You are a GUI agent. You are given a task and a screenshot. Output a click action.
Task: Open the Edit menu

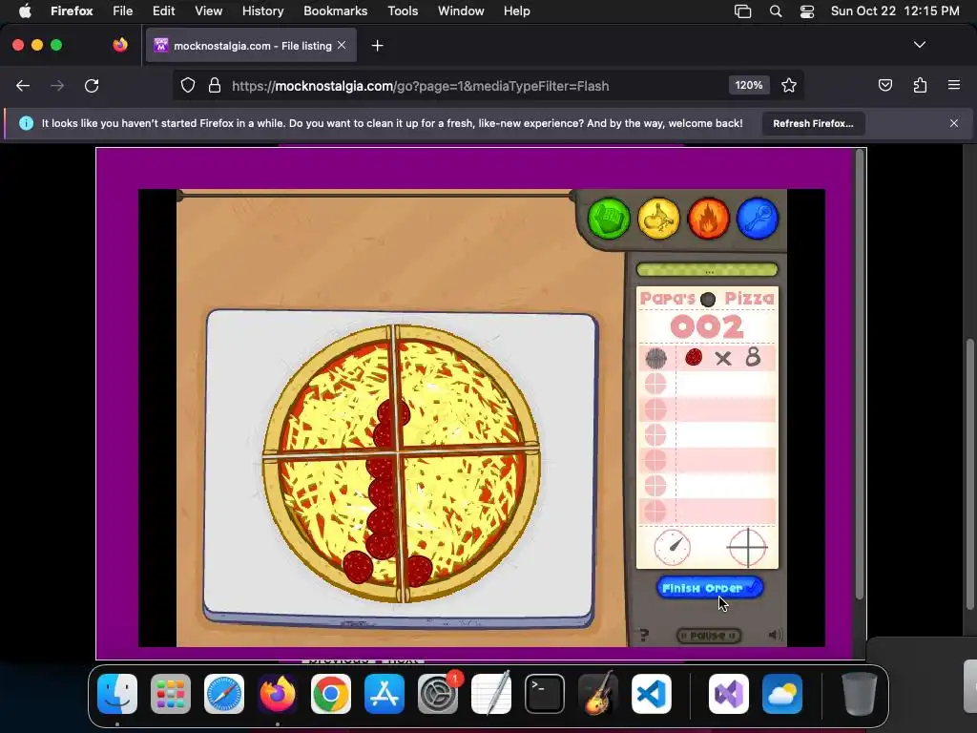[x=163, y=11]
